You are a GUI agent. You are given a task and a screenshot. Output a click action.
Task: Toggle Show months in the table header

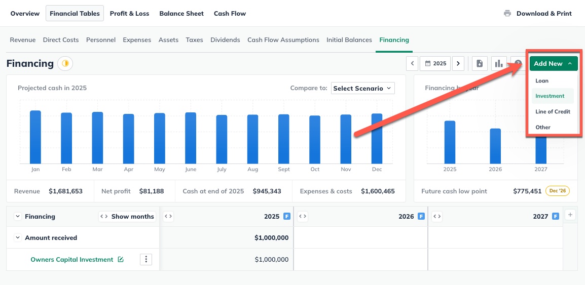[x=126, y=217]
